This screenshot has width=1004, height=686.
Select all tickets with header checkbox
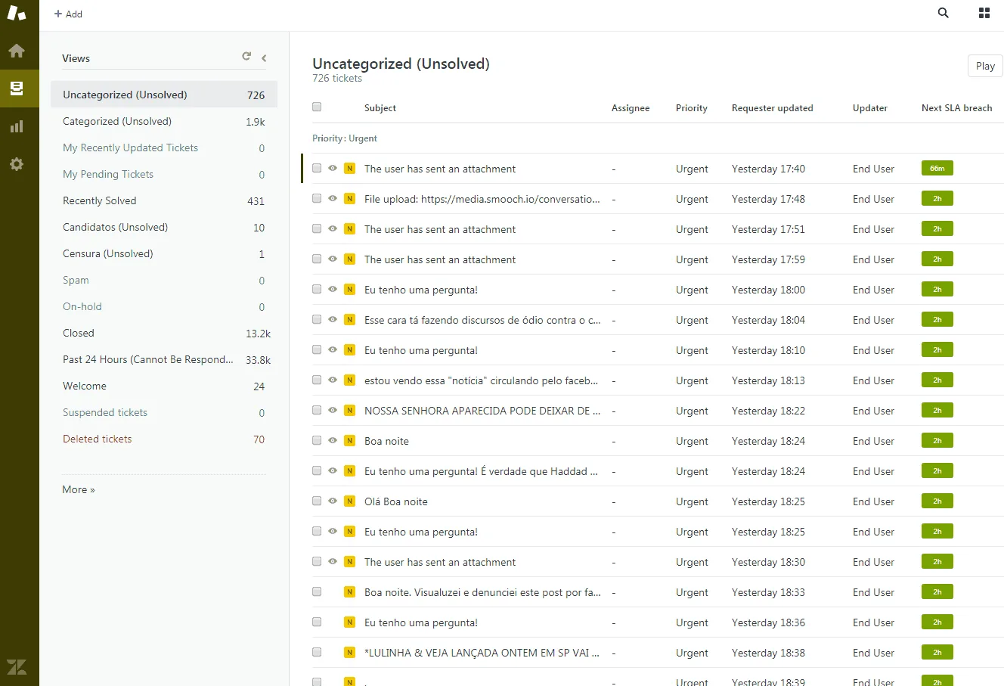[317, 107]
